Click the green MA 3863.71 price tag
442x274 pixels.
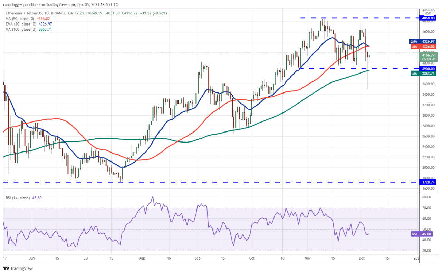pyautogui.click(x=429, y=74)
